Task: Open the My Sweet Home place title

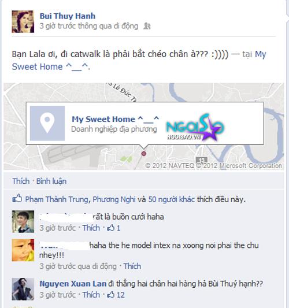Action: click(116, 119)
